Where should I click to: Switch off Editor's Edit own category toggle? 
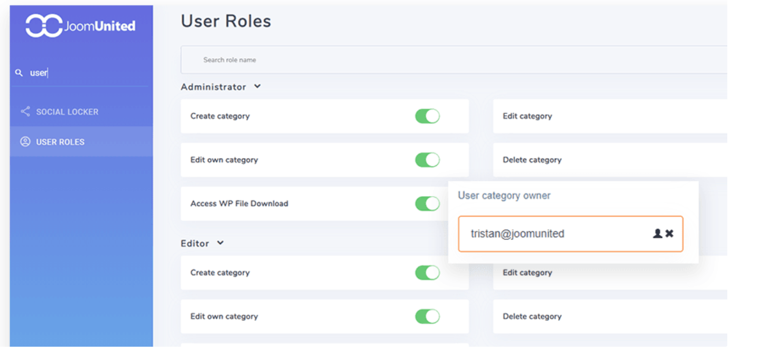pyautogui.click(x=427, y=317)
